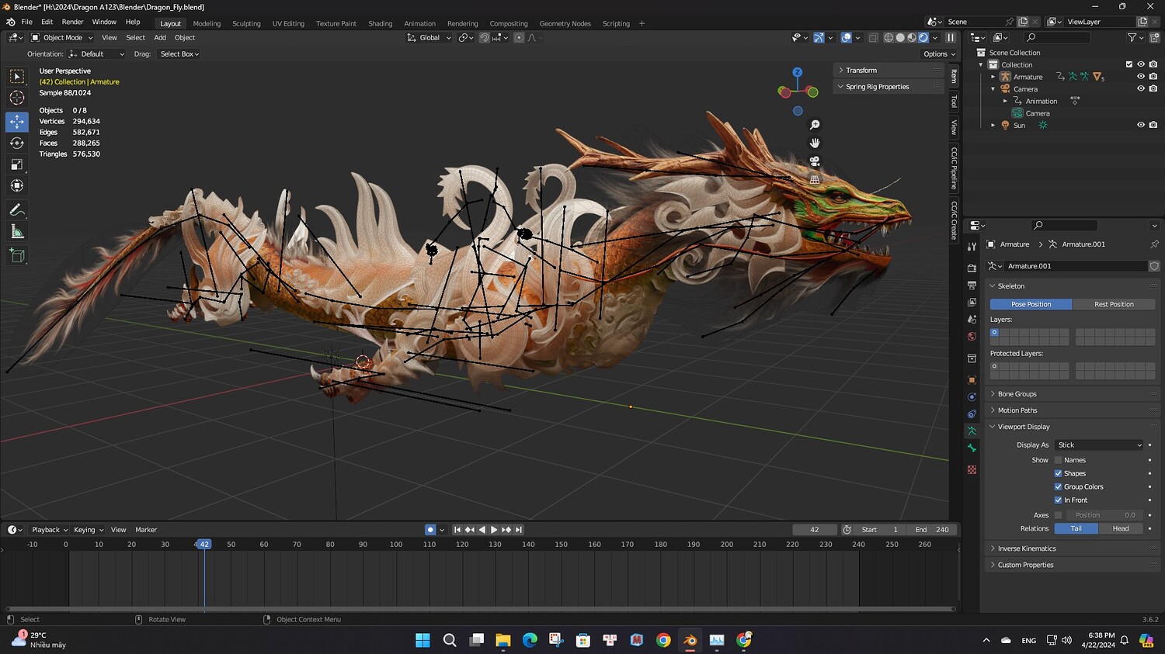Activate the Measure ruler tool

[x=17, y=232]
